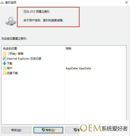The width and height of the screenshot is (130, 136).
Task: Click the Internet Explorer history icon
Action: point(5,59)
